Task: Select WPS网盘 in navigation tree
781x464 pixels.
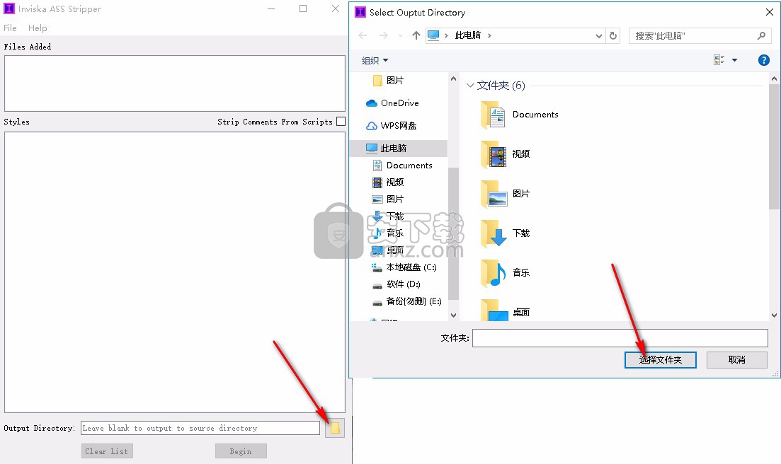Action: pos(392,126)
